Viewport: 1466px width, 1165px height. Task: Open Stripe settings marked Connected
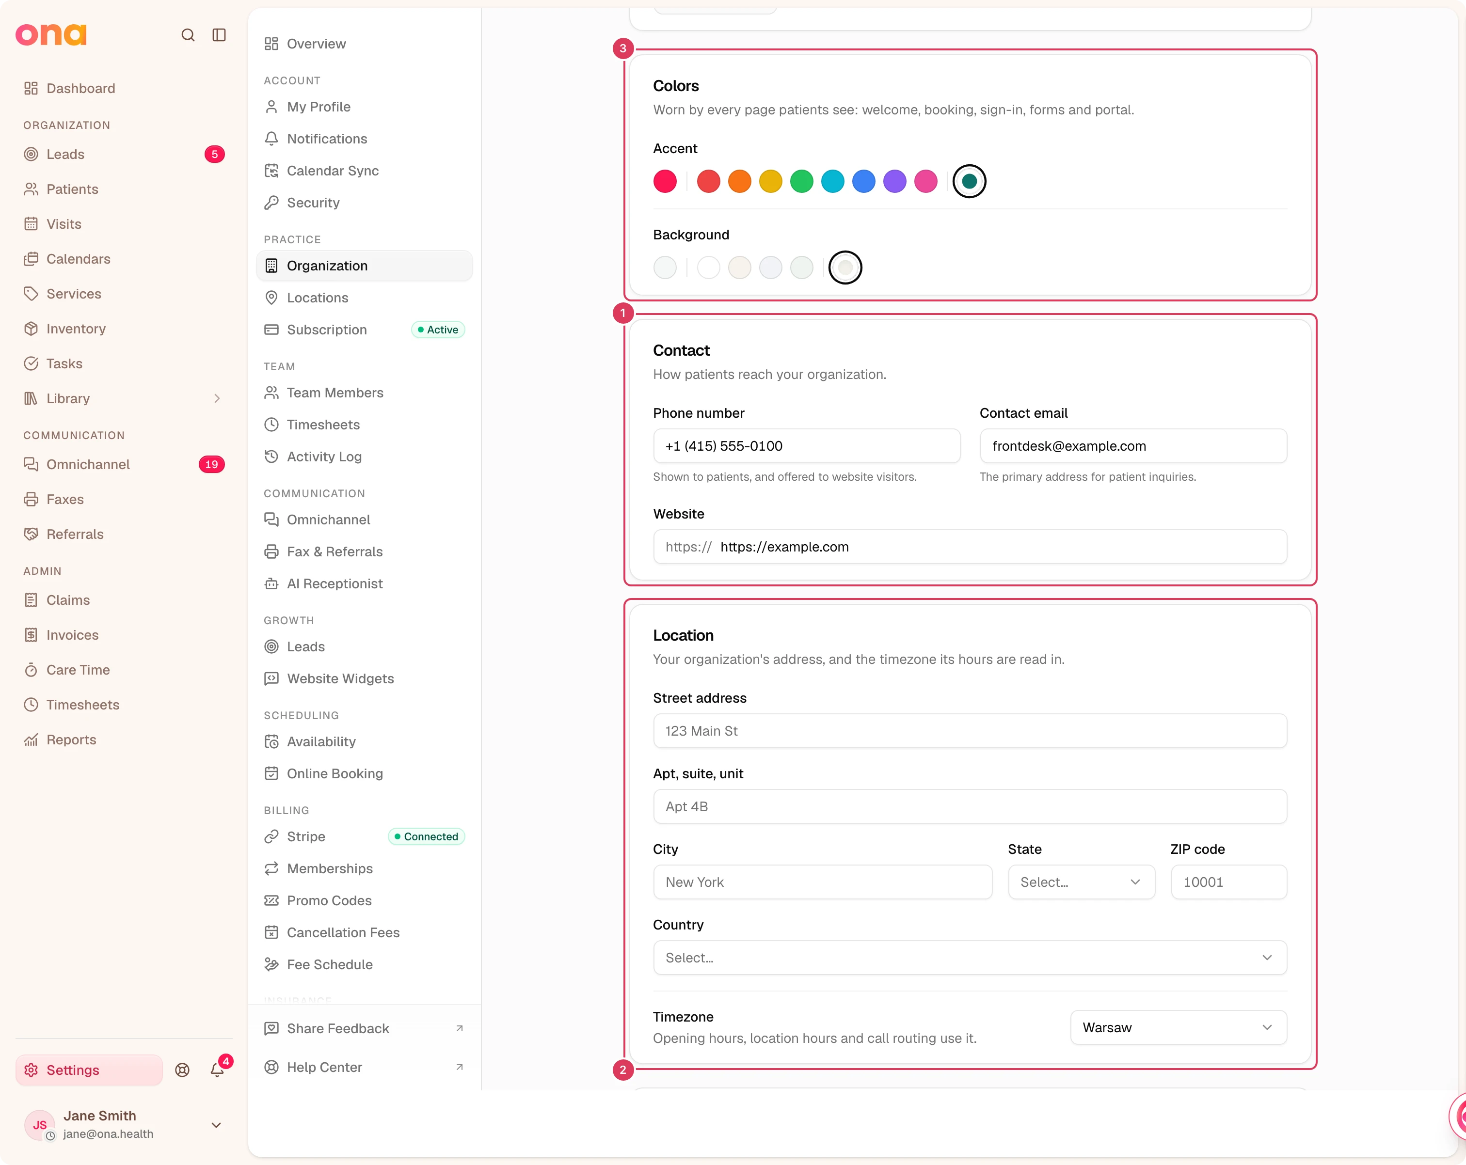point(365,837)
